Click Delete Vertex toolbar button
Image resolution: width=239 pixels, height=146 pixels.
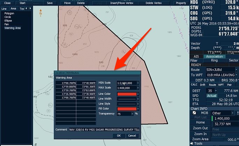pos(154,3)
